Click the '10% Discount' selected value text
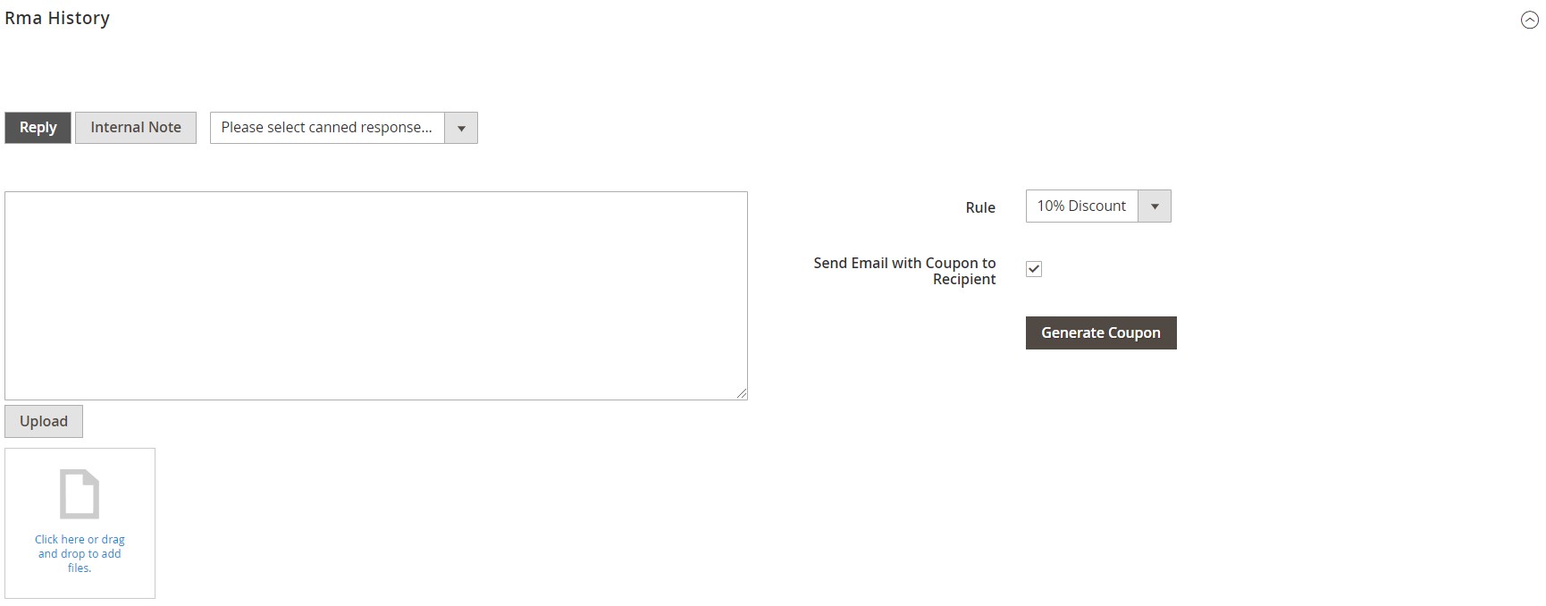1546x606 pixels. [x=1081, y=206]
